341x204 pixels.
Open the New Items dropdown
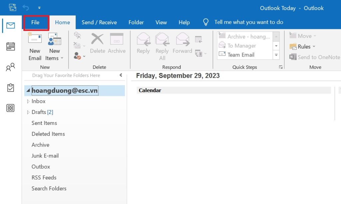click(x=54, y=47)
